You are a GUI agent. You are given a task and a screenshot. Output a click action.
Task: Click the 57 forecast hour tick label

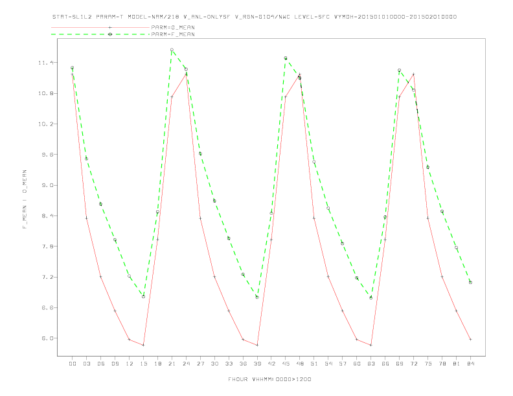click(x=343, y=364)
